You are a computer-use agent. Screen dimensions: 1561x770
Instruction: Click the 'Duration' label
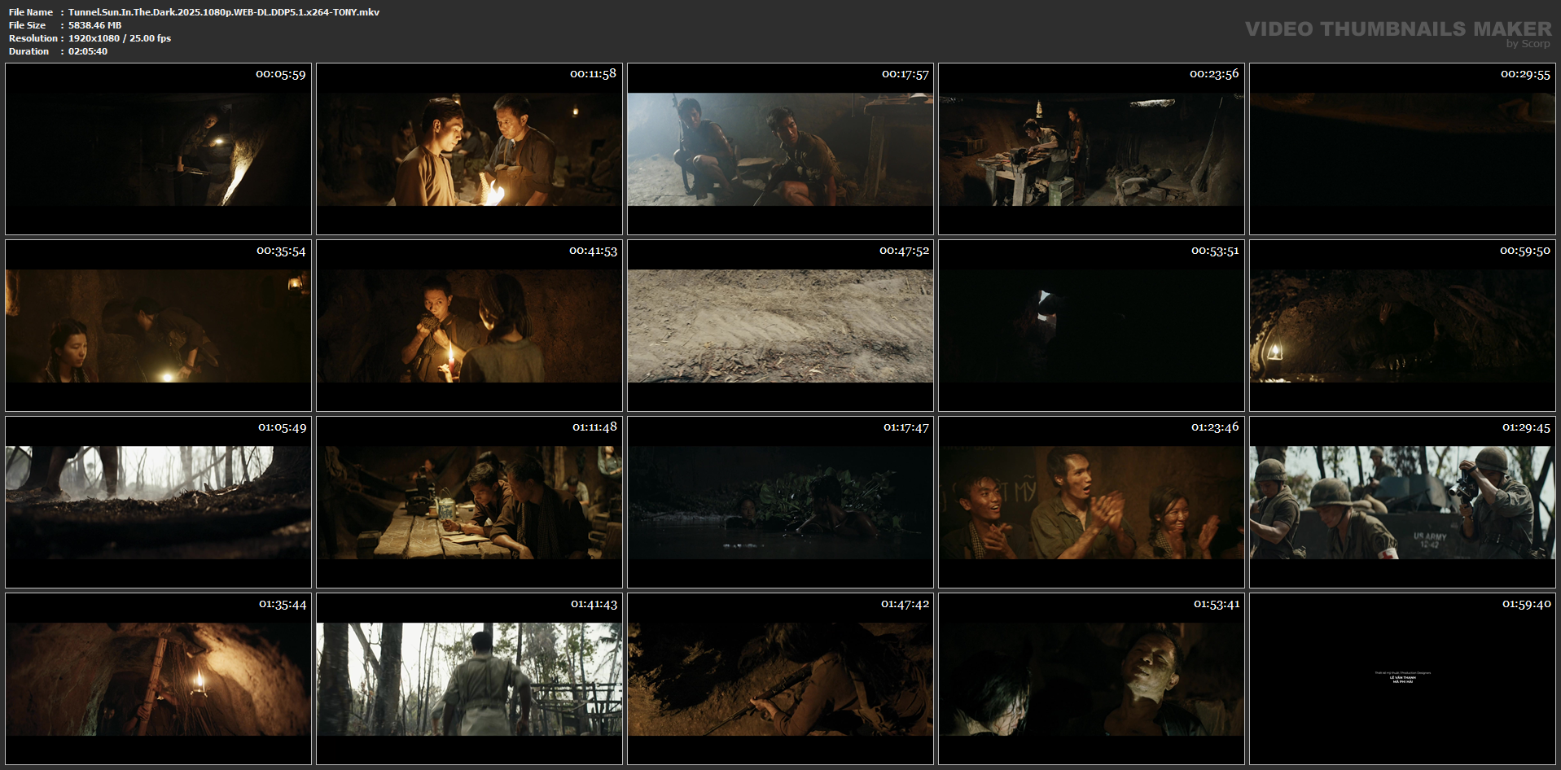pyautogui.click(x=29, y=51)
